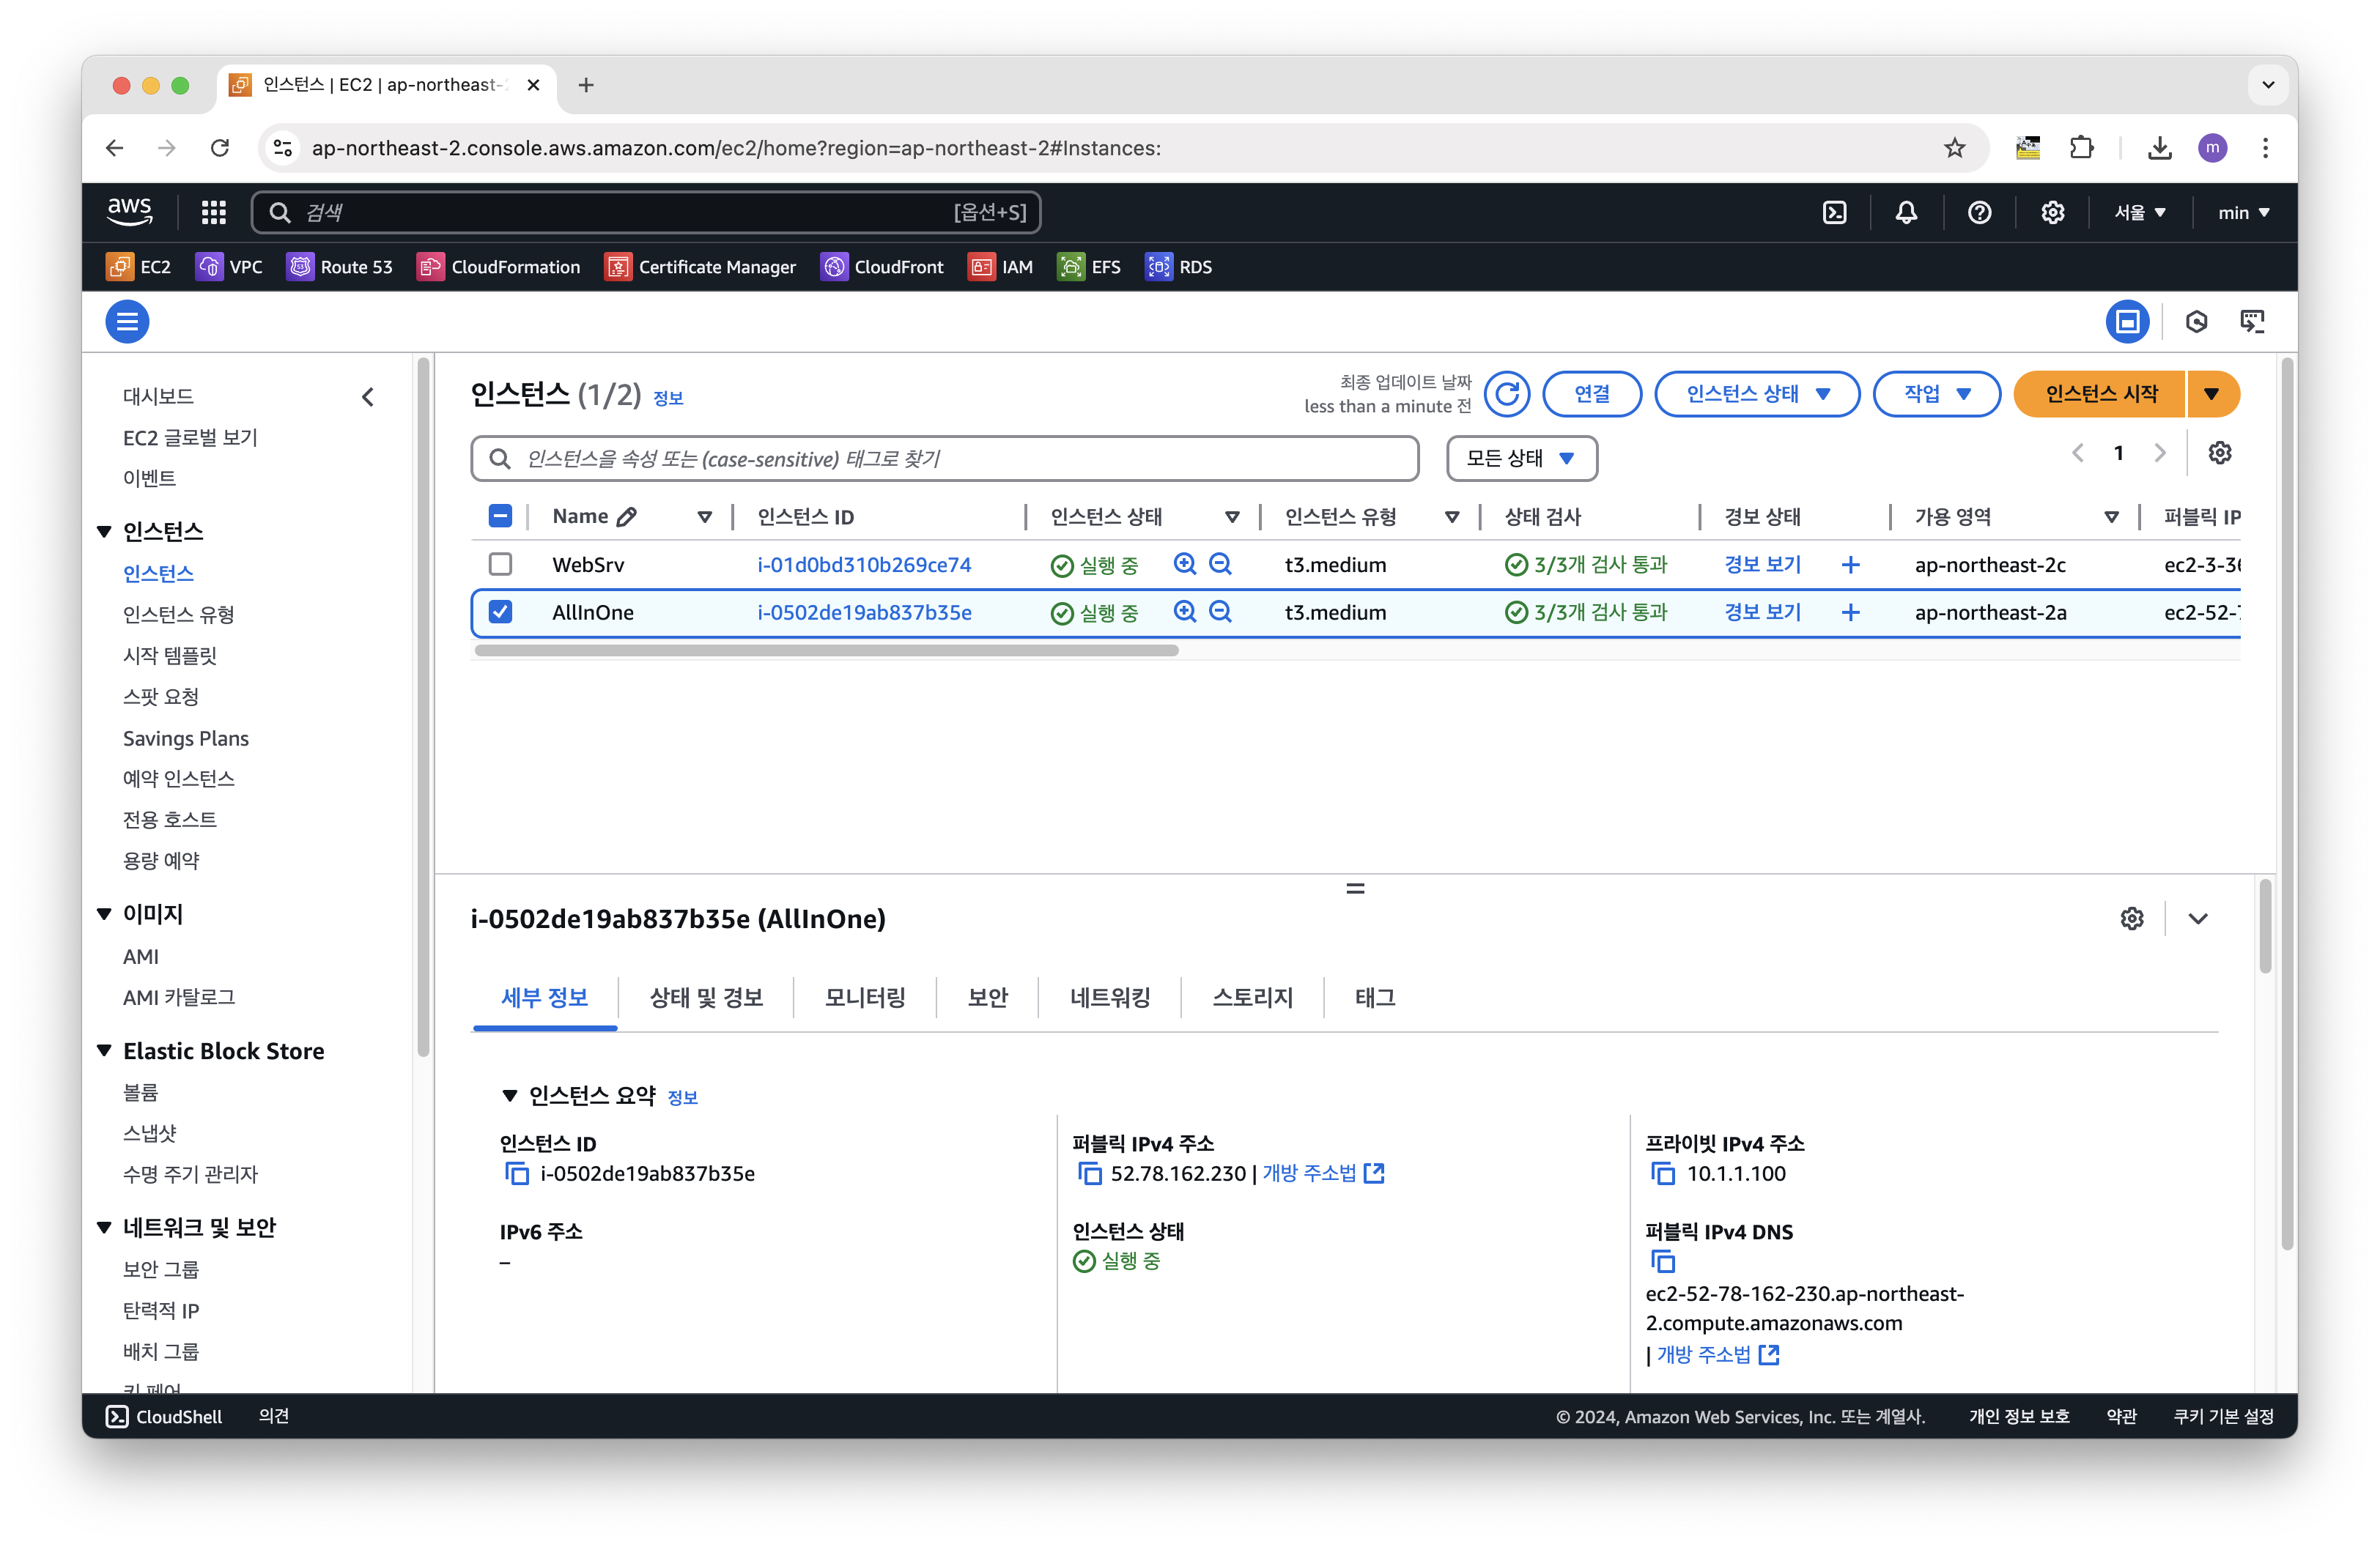Click zoom-in filter icon for WebSrv state
This screenshot has height=1547, width=2380.
(x=1185, y=565)
